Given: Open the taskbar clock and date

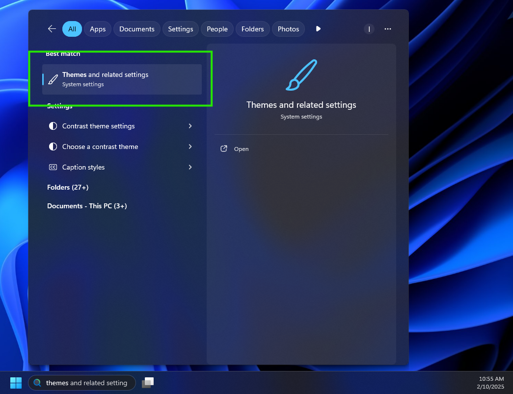Looking at the screenshot, I should [490, 383].
